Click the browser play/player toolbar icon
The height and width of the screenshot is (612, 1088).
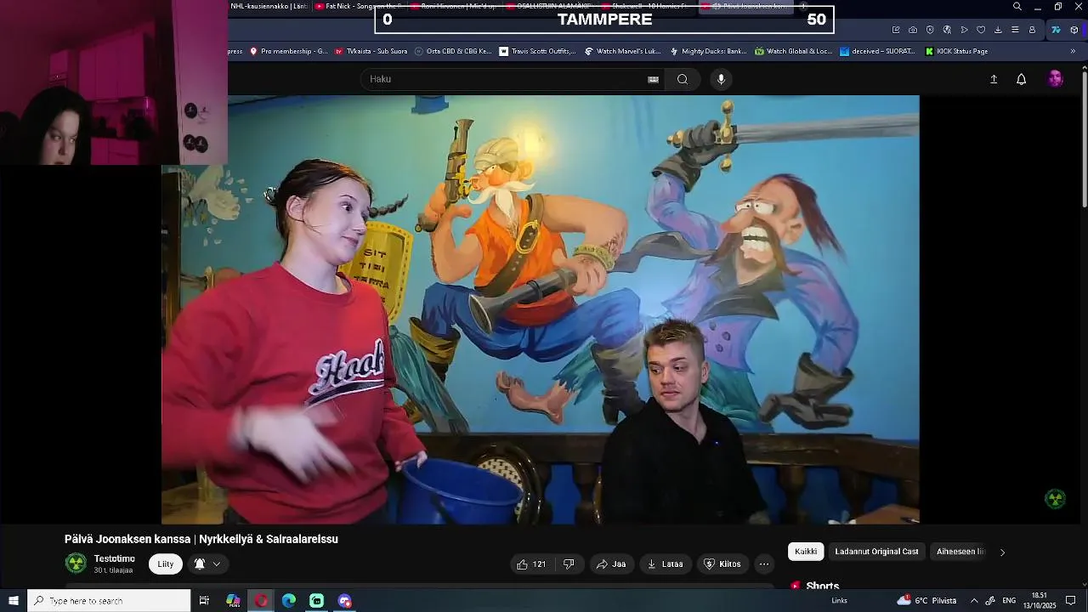(964, 30)
